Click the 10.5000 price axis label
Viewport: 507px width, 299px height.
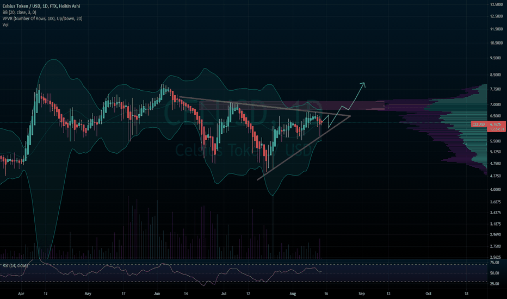coord(496,43)
